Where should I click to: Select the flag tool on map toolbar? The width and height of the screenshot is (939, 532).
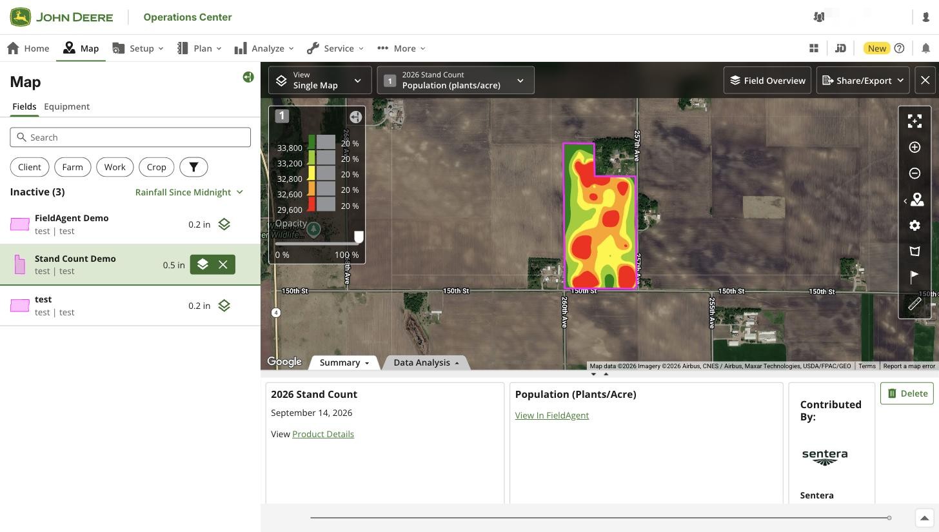(914, 277)
